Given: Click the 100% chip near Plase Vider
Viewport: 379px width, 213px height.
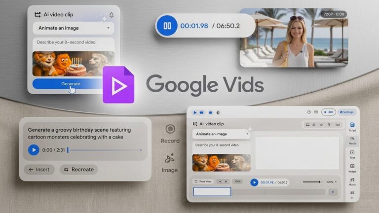Looking at the screenshot, I should [x=237, y=181].
